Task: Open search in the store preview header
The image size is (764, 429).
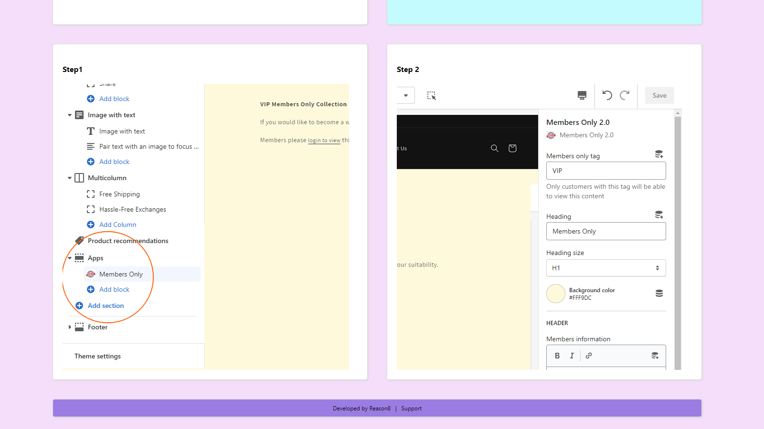Action: 494,148
